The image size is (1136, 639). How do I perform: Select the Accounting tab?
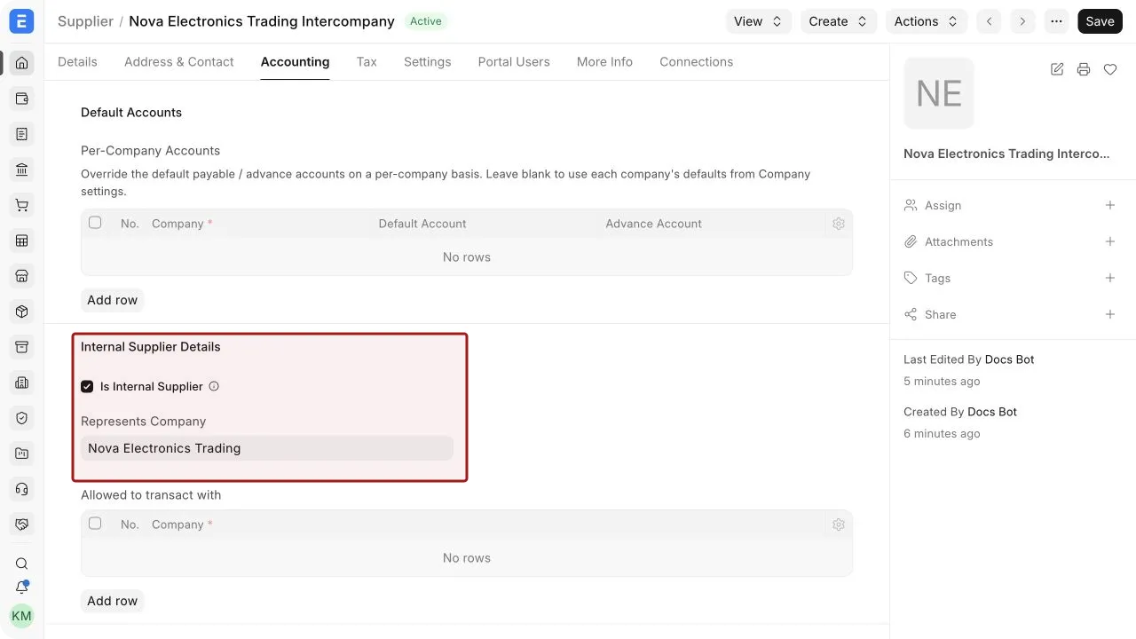pos(295,62)
